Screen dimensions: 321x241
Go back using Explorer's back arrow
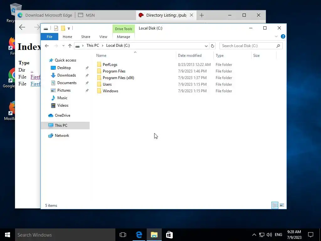pos(47,46)
